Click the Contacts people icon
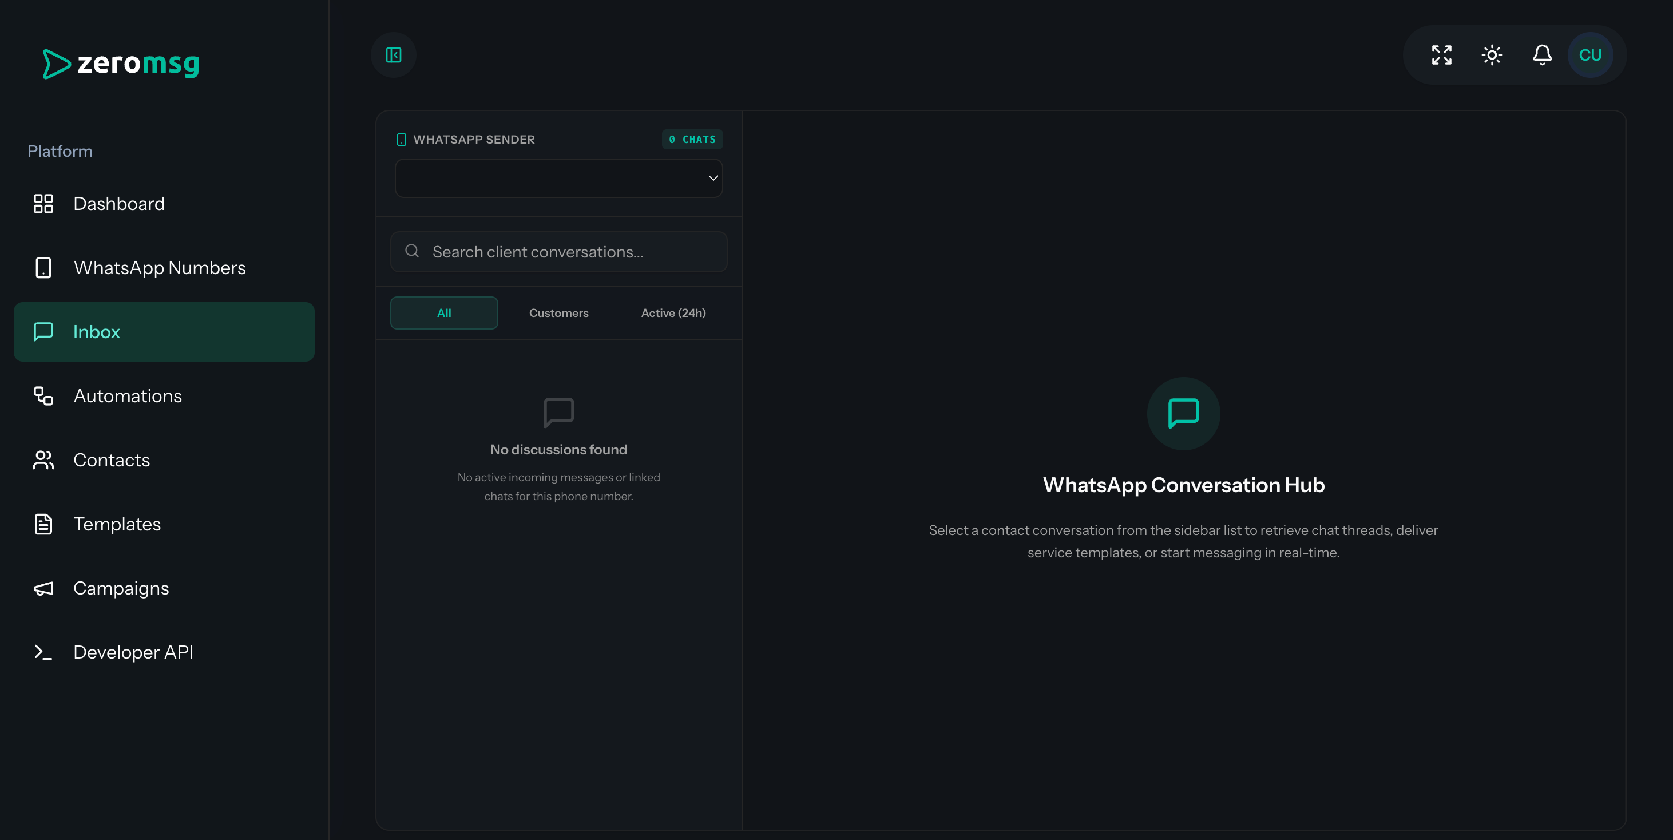Image resolution: width=1673 pixels, height=840 pixels. tap(43, 460)
